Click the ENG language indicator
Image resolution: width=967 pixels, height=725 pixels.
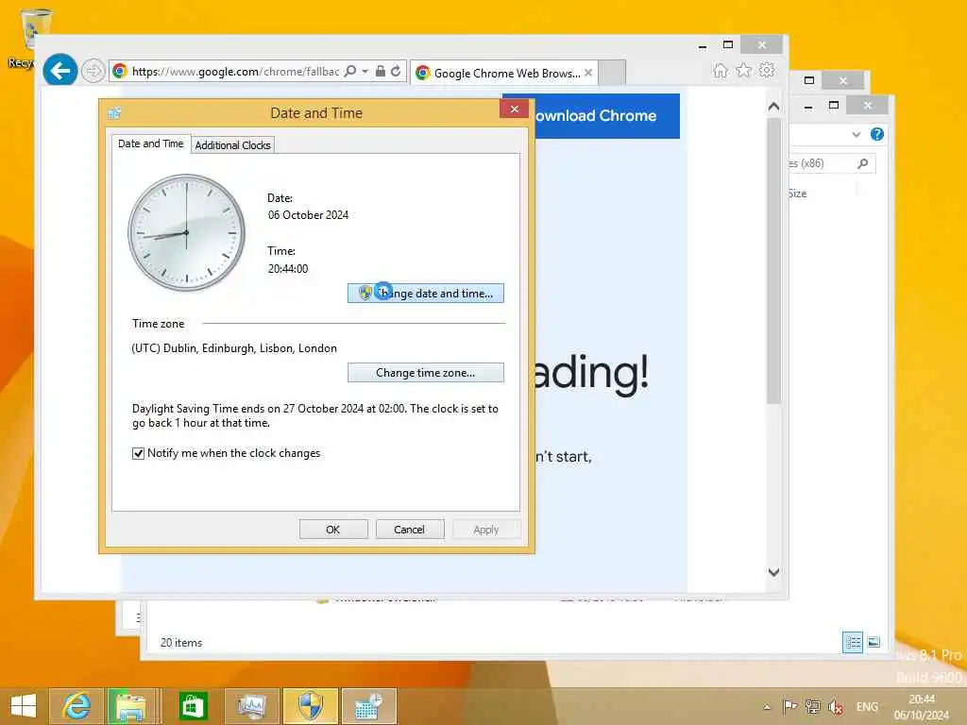click(x=867, y=707)
